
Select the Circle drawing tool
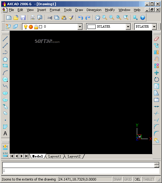click(x=5, y=79)
